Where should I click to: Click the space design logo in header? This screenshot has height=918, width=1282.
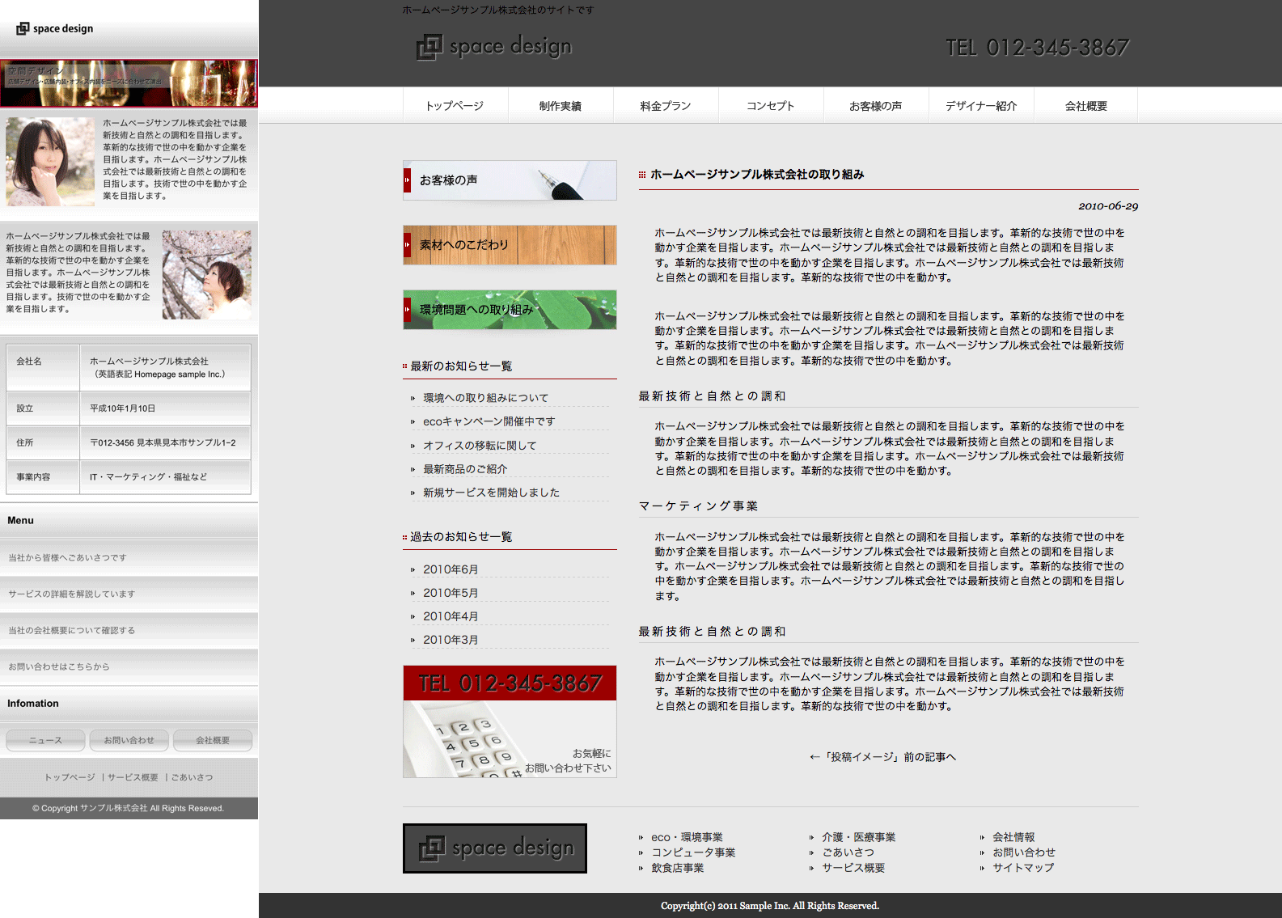(x=494, y=47)
